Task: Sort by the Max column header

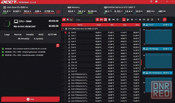Action: click(x=137, y=25)
